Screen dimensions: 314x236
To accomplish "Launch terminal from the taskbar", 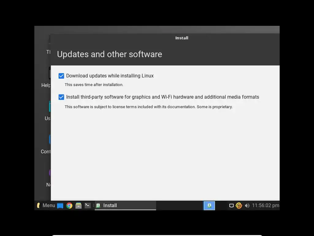I will tap(87, 206).
